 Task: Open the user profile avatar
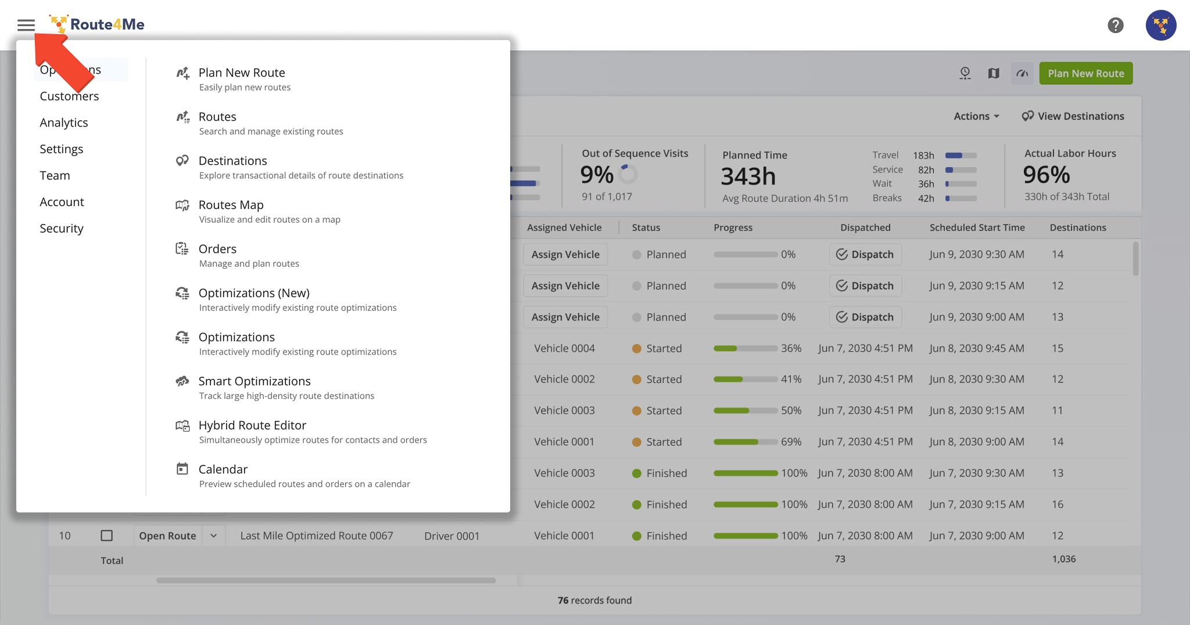pos(1160,25)
